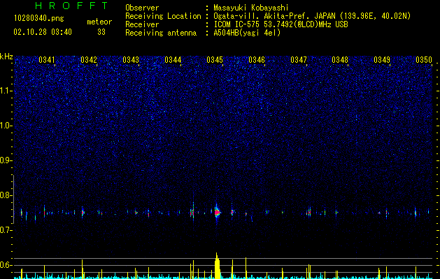Viewport: 440px width, 279px height.
Task: Click observer name Masayuki Kobayashi
Action: 251,8
